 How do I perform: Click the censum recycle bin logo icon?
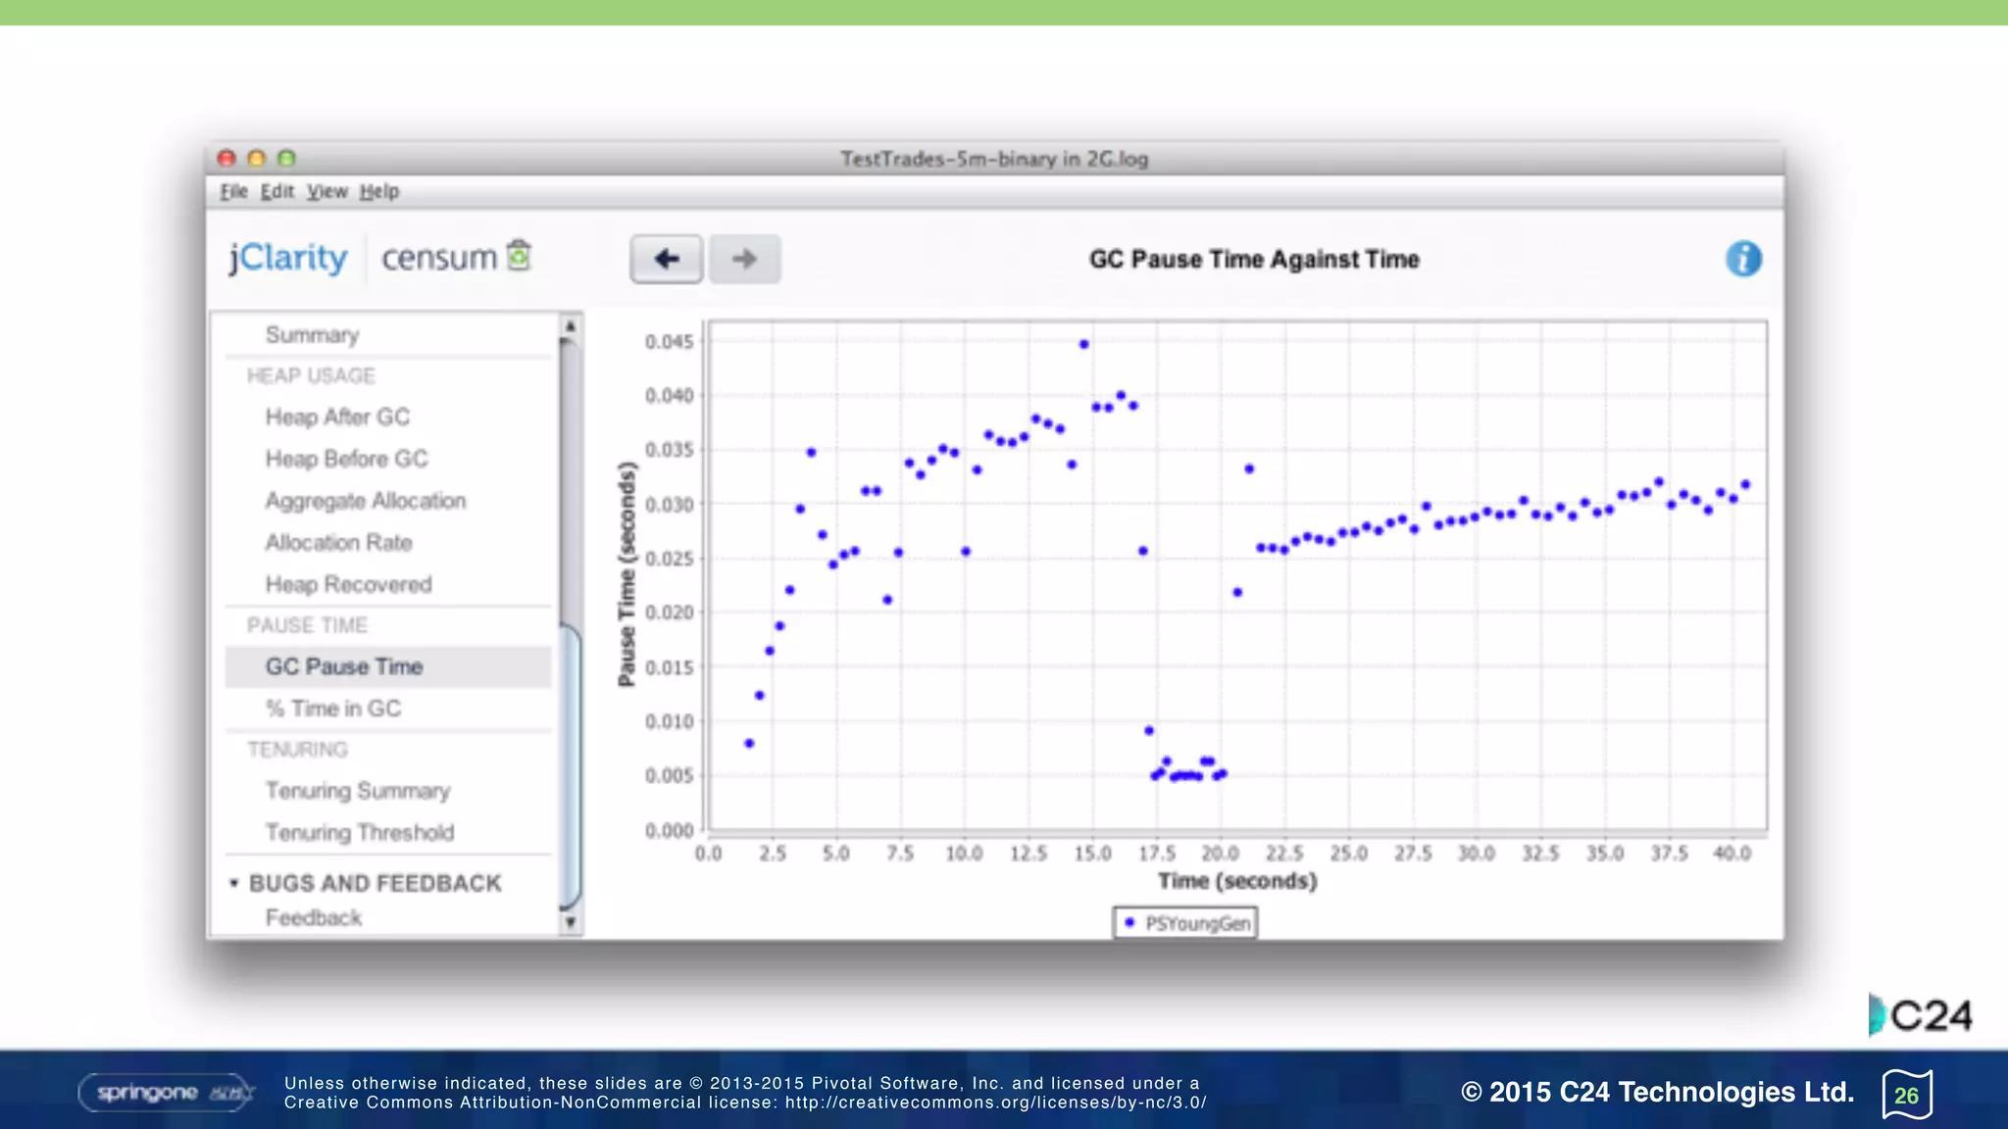click(519, 256)
